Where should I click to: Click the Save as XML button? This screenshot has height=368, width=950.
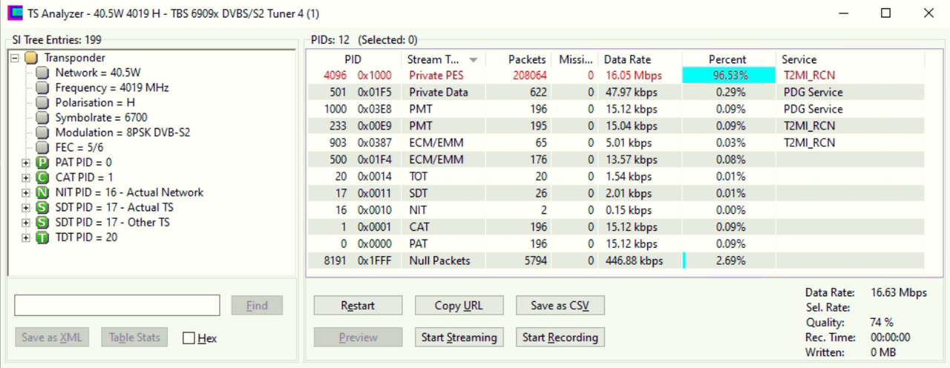click(52, 338)
